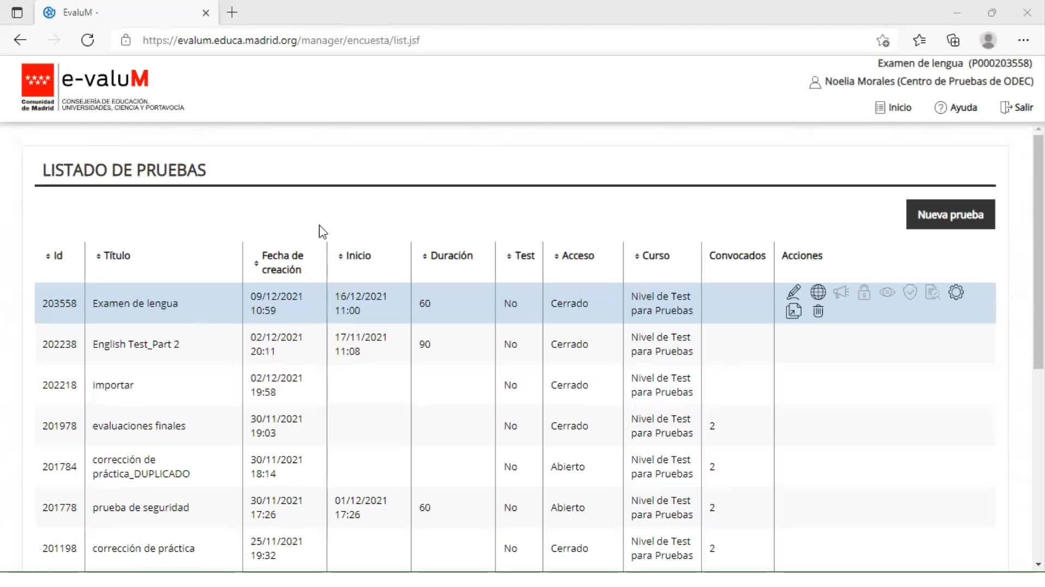
Task: Sort by the Acceso column header
Action: click(574, 256)
